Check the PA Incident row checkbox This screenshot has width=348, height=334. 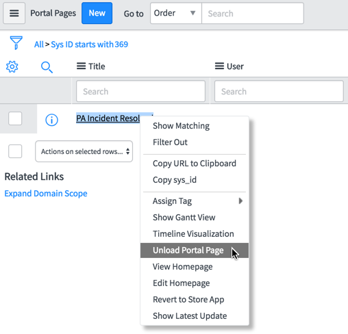[15, 118]
